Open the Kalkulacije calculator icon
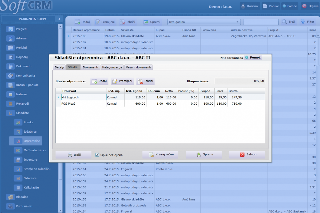Viewport: 320px width, 213px height. pyautogui.click(x=18, y=187)
